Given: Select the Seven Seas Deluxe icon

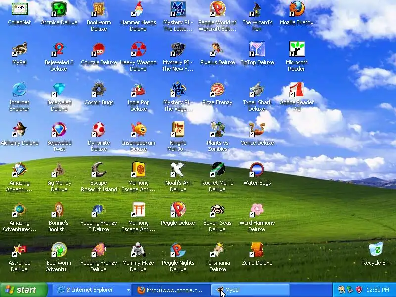Looking at the screenshot, I should click(x=217, y=210).
